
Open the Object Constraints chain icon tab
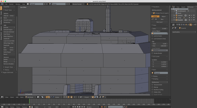(x=188, y=25)
